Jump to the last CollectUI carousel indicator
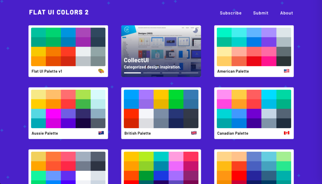The height and width of the screenshot is (184, 322). (190, 73)
